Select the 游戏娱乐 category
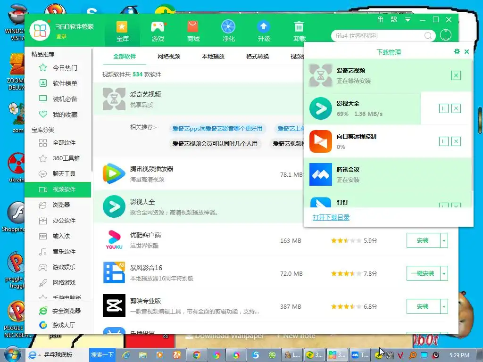Screen dimensions: 483x362 [x=58, y=267]
